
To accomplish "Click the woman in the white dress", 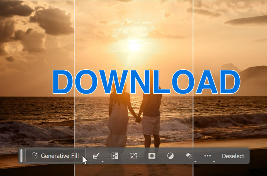I will click(118, 116).
